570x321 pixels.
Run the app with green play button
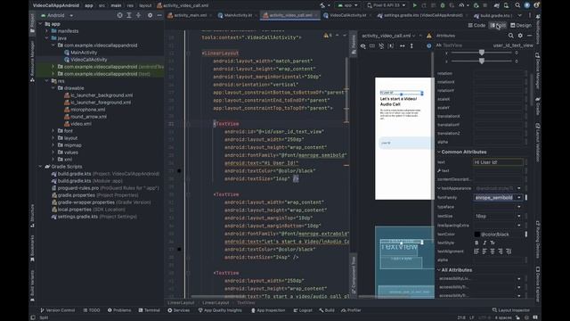click(x=415, y=5)
